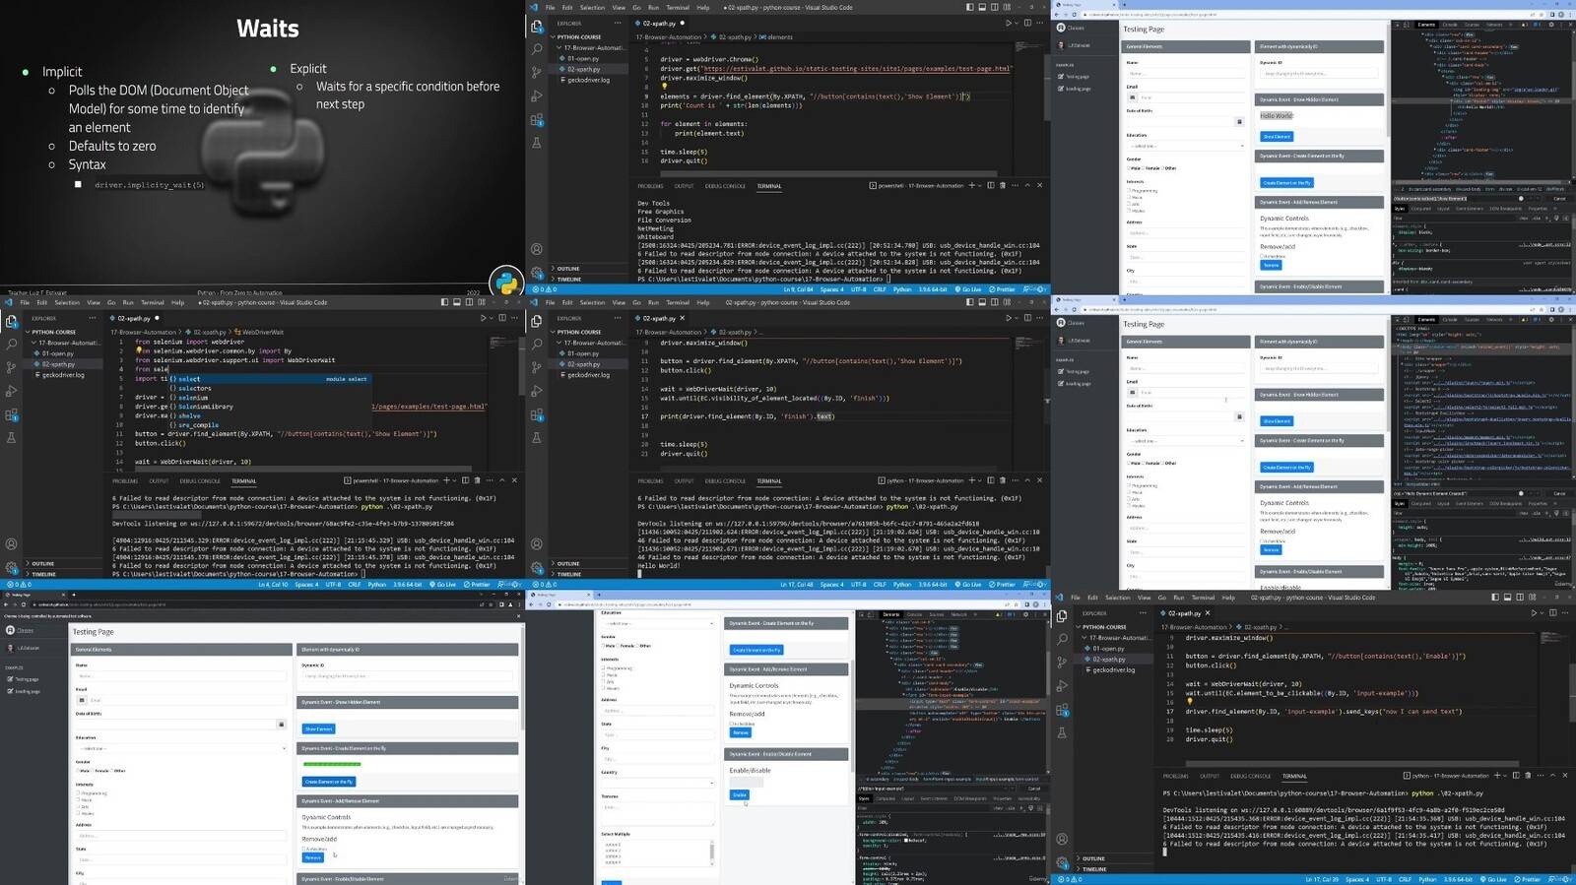Open Education dropdown in the browser without DevTools
1576x885 pixels.
pyautogui.click(x=181, y=748)
